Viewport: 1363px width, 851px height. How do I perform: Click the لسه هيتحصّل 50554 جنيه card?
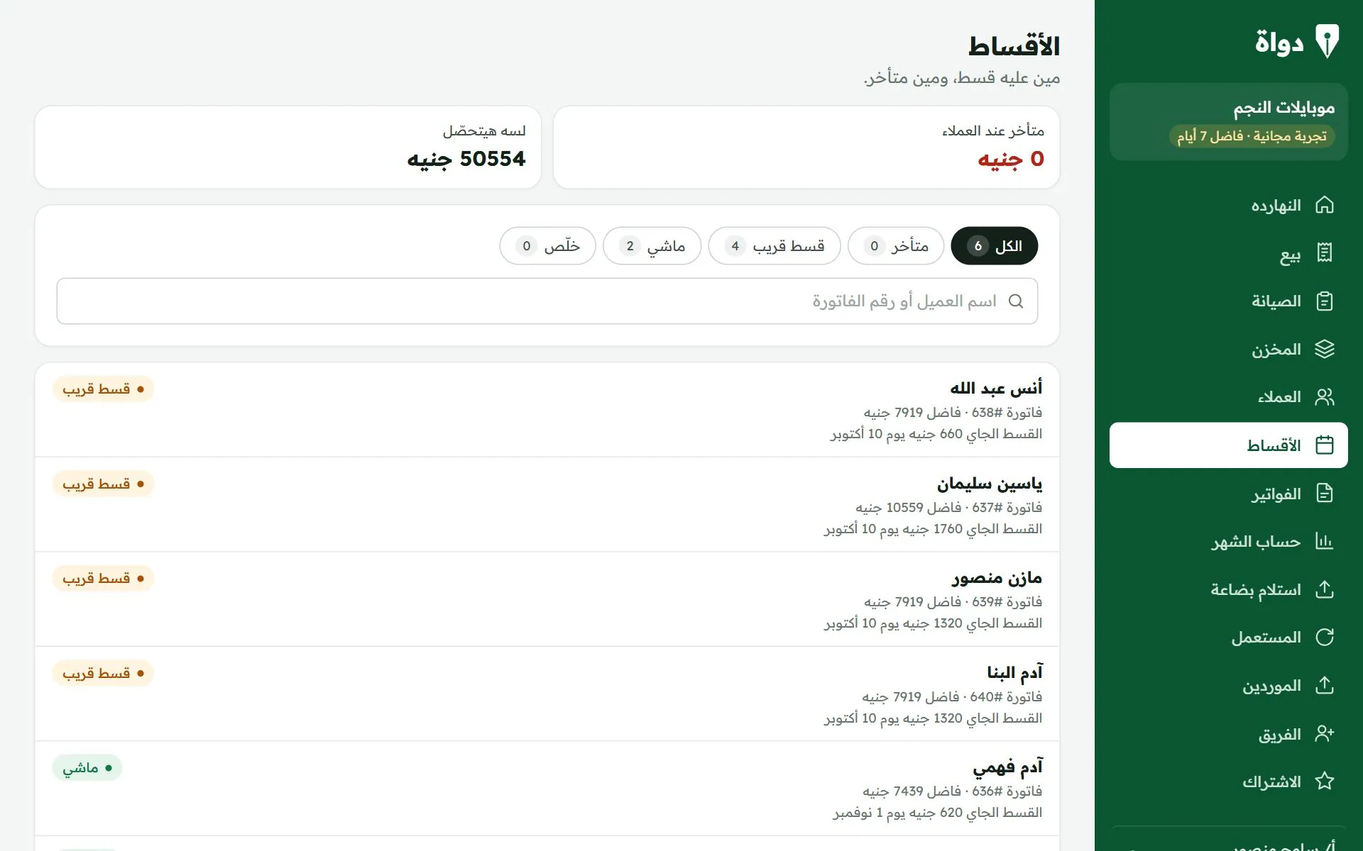[288, 148]
